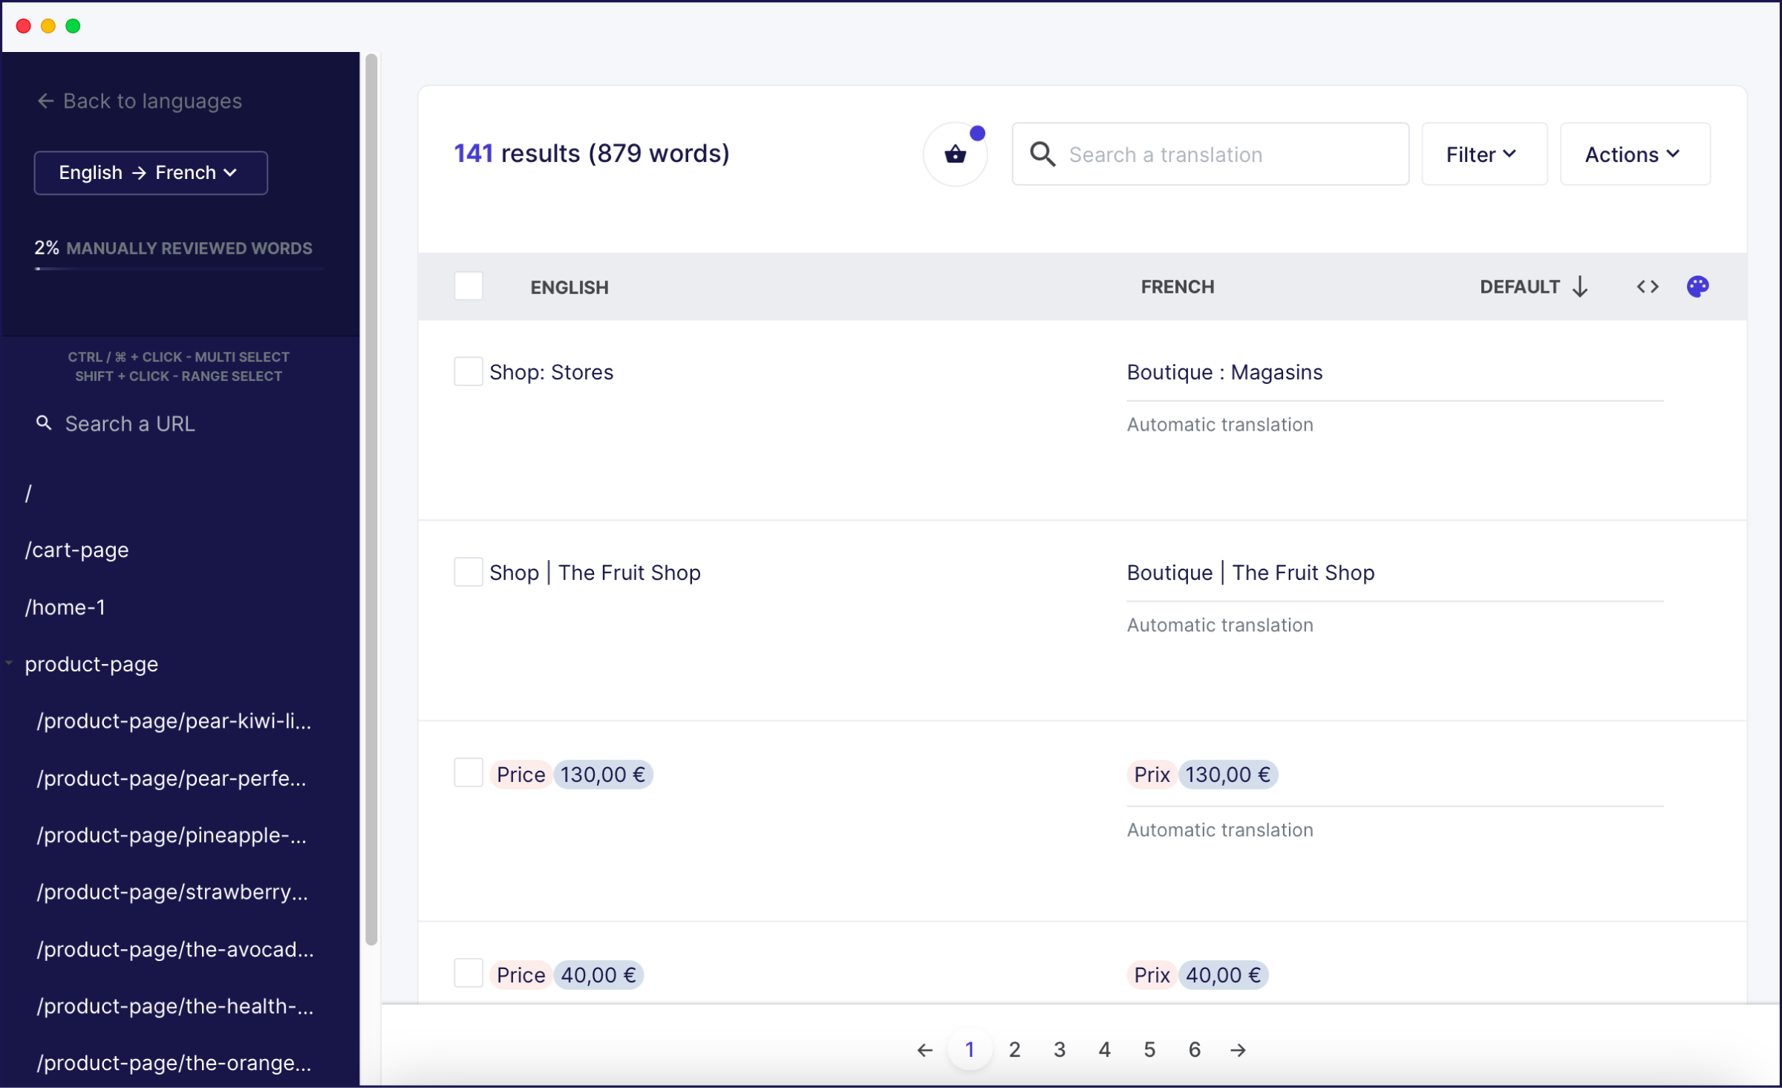Image resolution: width=1782 pixels, height=1088 pixels.
Task: Open the Filter dropdown menu
Action: click(1481, 154)
